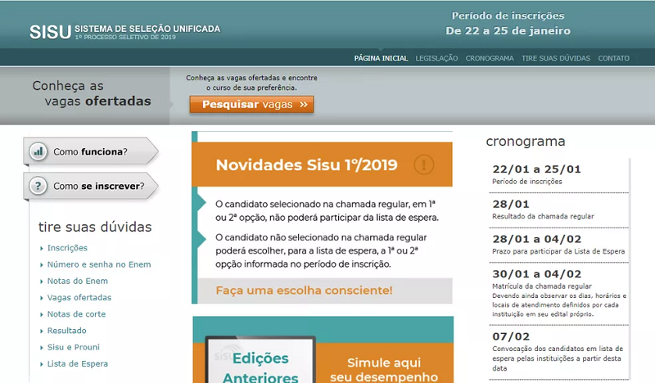This screenshot has height=383, width=655.
Task: Click the question mark icon beside Como se inscrever
Action: coord(38,186)
